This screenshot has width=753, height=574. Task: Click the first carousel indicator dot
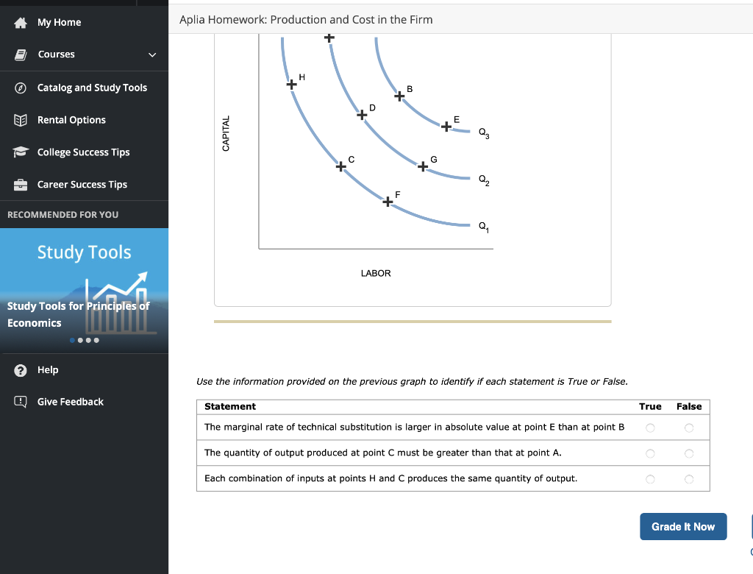point(71,340)
